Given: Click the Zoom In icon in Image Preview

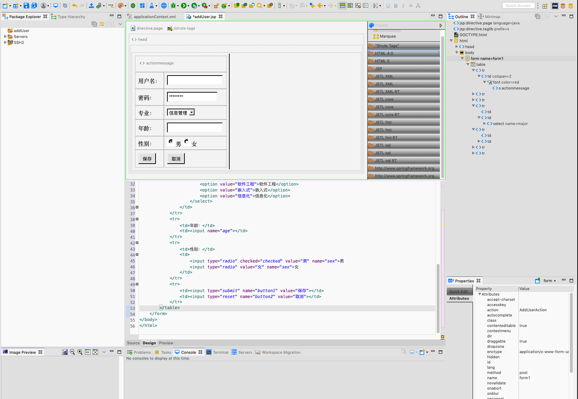Looking at the screenshot, I should click(x=80, y=352).
